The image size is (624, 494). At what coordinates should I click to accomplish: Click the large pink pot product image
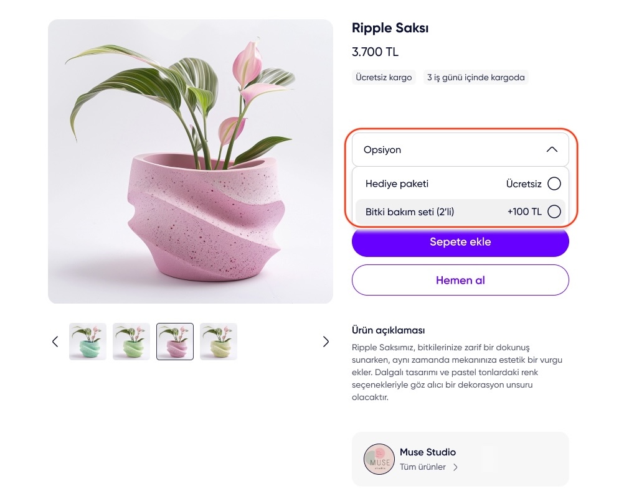191,162
